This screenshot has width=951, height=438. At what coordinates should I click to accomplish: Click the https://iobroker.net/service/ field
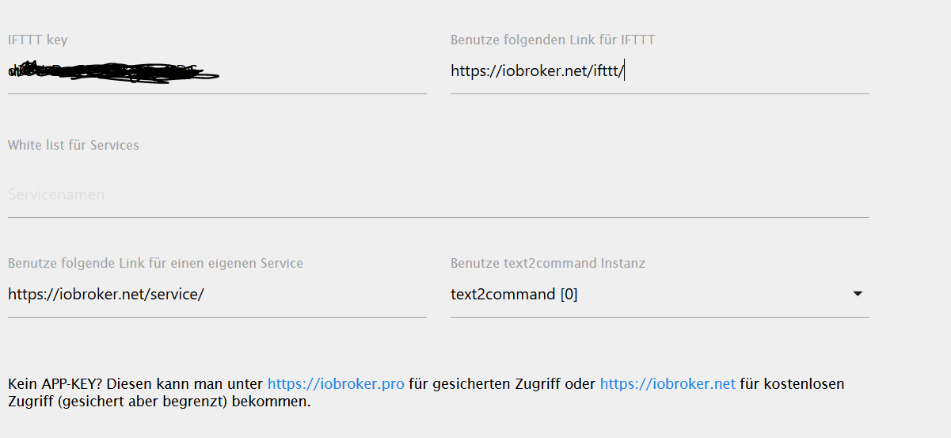click(217, 294)
